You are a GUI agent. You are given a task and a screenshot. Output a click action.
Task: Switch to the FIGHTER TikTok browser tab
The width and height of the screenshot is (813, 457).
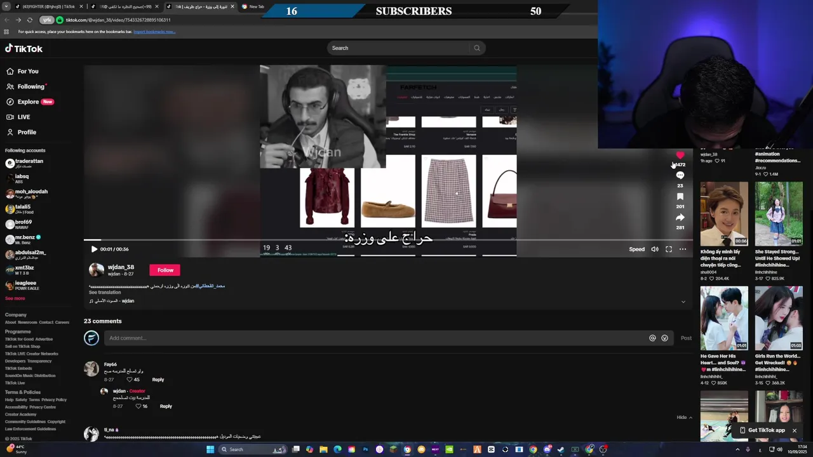tap(48, 6)
